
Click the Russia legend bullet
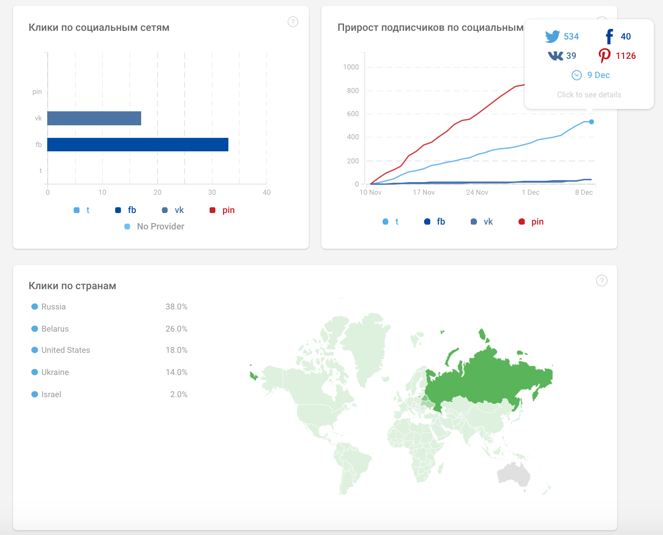[x=34, y=306]
